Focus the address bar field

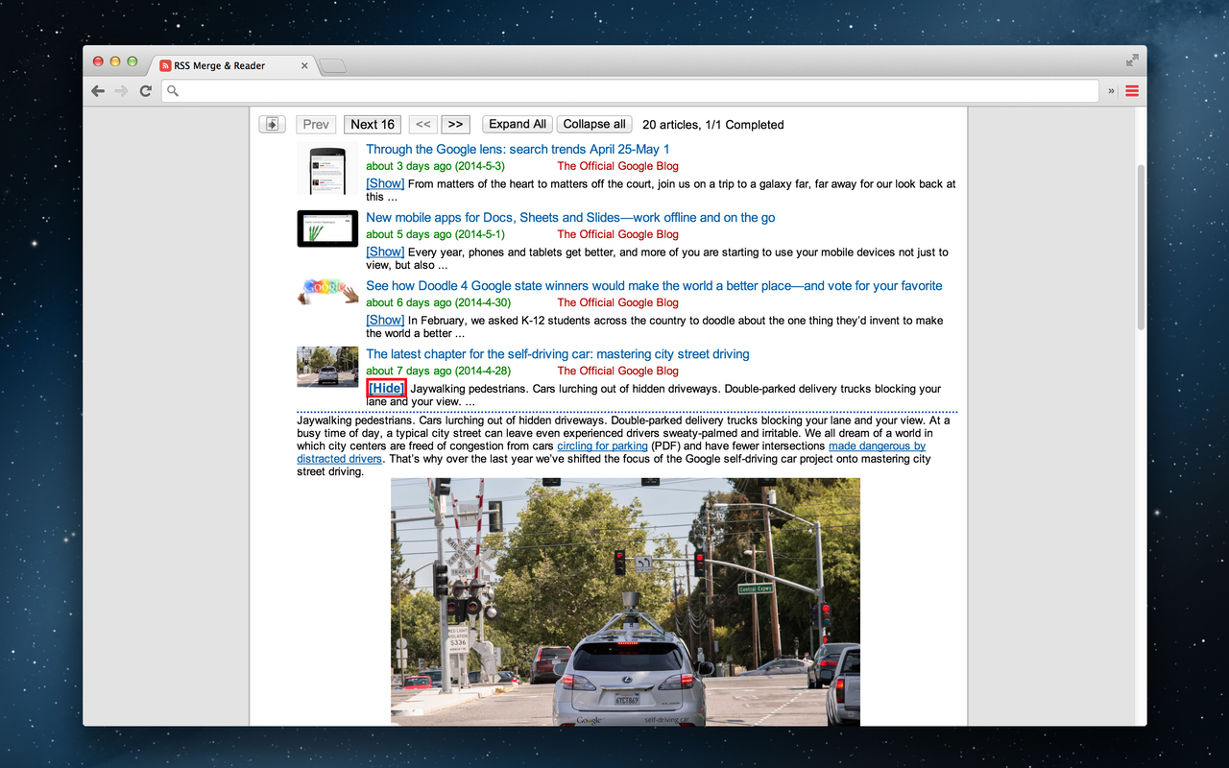pyautogui.click(x=631, y=91)
